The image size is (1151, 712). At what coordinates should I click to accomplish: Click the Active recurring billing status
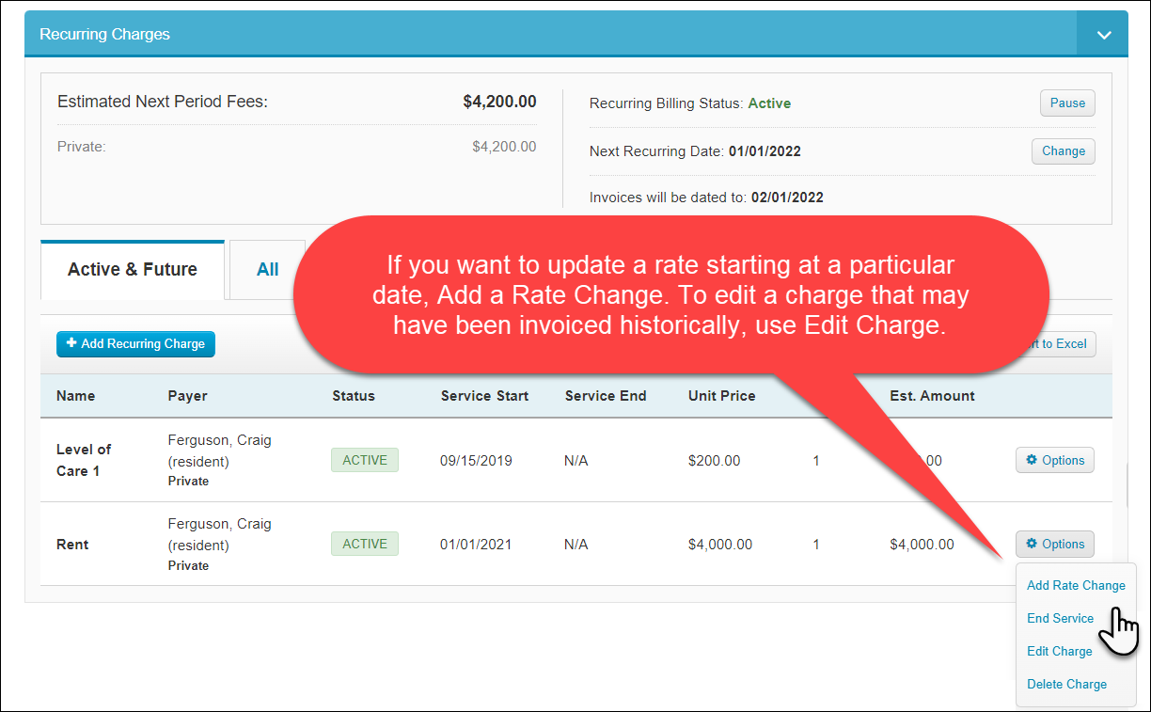tap(769, 103)
